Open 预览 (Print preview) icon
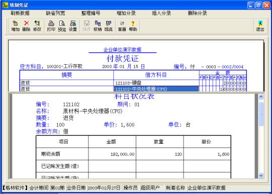 (62, 26)
